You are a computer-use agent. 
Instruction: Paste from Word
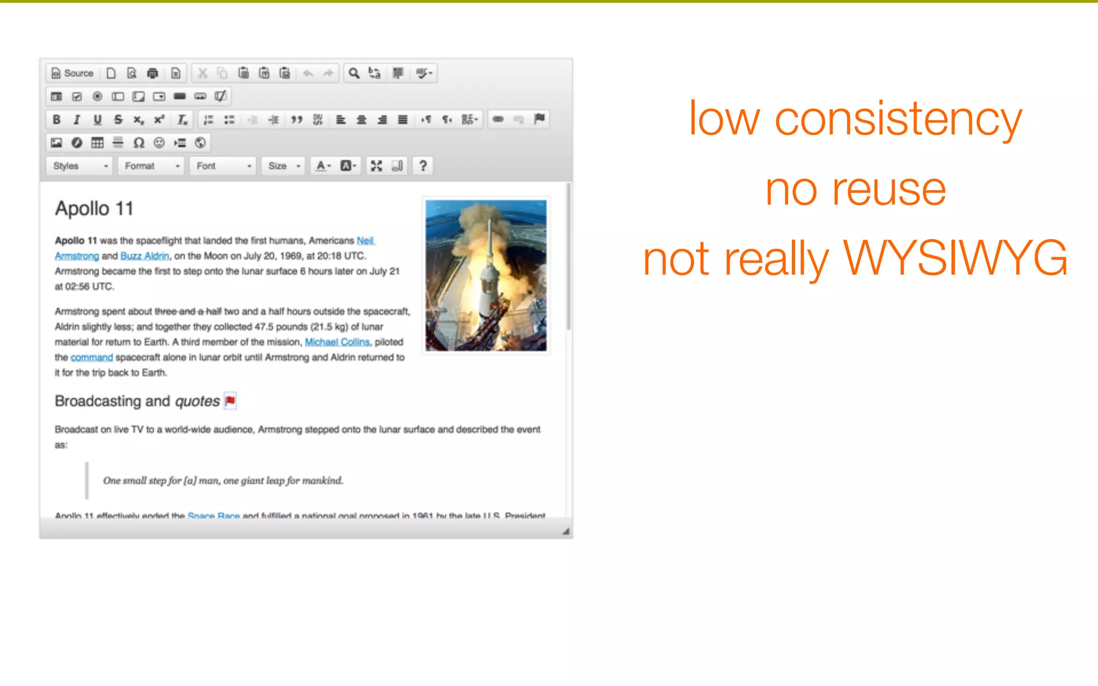[x=285, y=73]
